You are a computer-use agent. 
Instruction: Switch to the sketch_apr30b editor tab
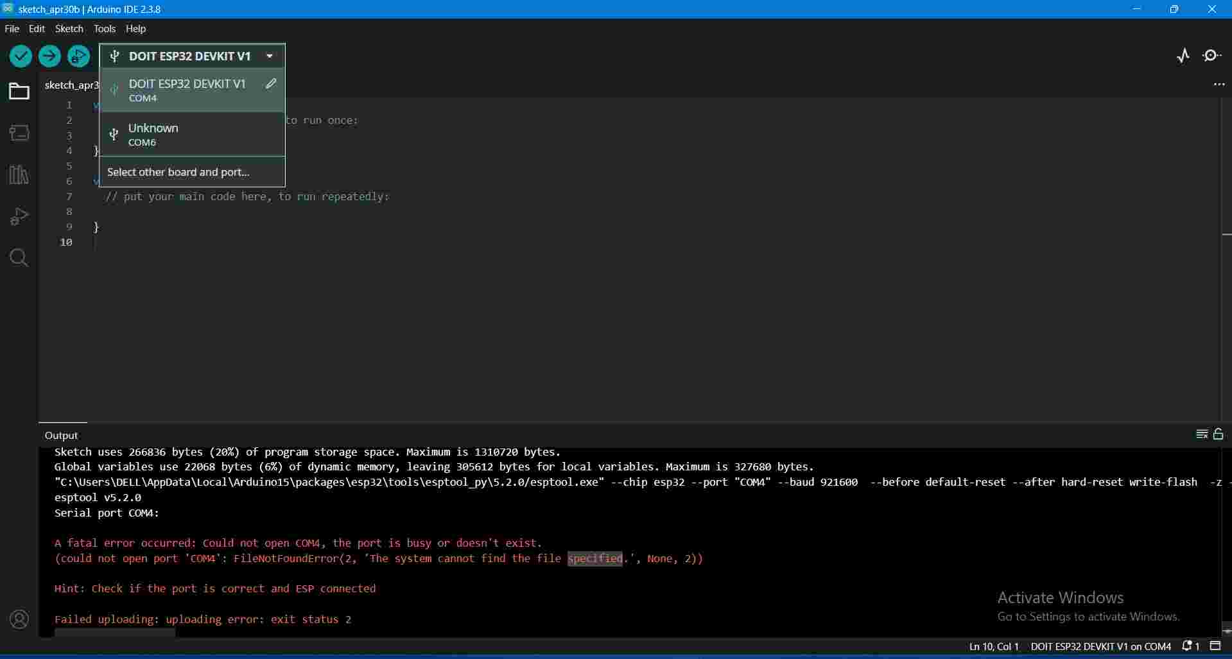71,85
